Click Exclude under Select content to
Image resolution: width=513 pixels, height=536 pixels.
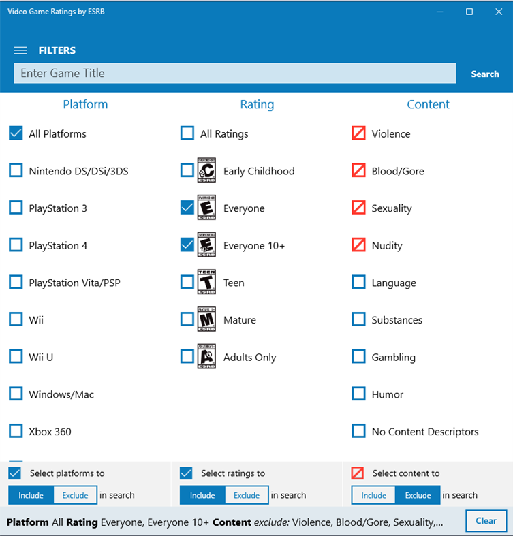point(418,495)
